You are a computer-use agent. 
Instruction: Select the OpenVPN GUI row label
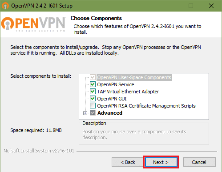[x=112, y=99]
